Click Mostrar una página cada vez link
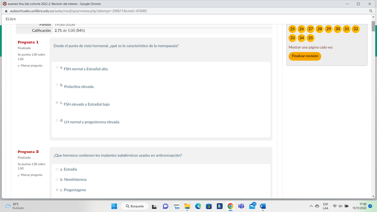This screenshot has width=377, height=212. pos(310,47)
